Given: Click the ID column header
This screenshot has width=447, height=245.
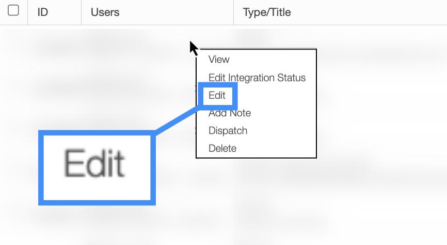Looking at the screenshot, I should pyautogui.click(x=43, y=12).
